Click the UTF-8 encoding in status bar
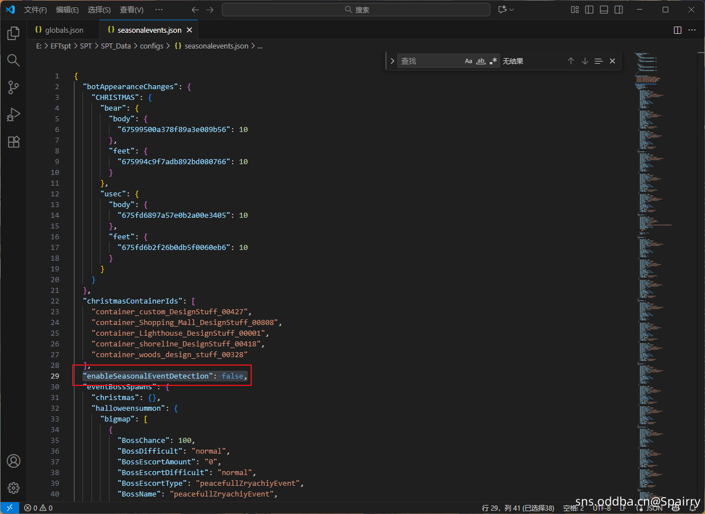Screen dimensions: 705x514 tap(601, 508)
